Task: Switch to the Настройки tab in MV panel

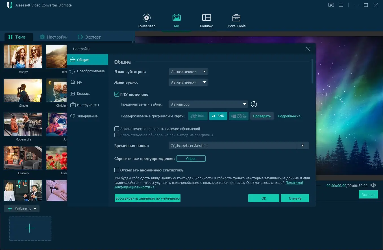Action: (x=54, y=37)
